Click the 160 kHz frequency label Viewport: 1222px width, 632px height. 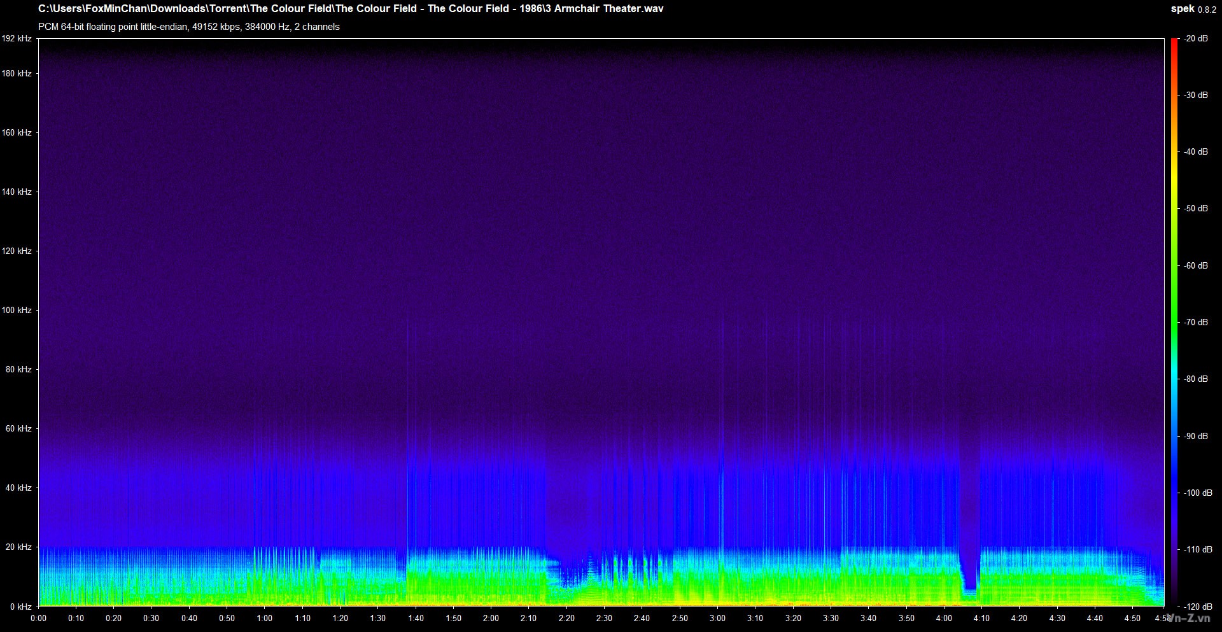[17, 133]
